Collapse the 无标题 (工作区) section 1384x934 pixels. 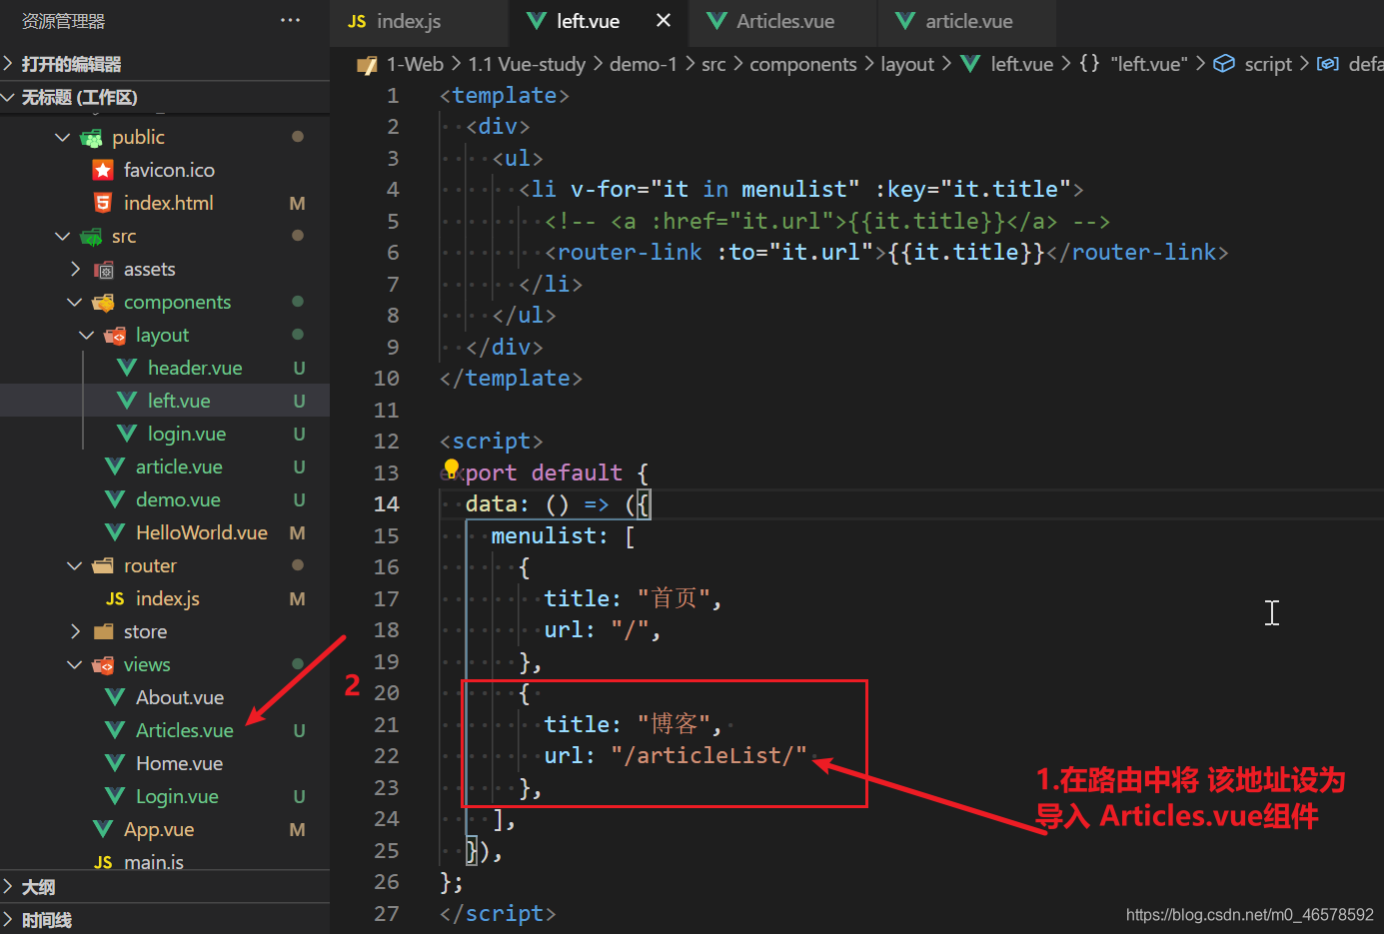point(165,97)
